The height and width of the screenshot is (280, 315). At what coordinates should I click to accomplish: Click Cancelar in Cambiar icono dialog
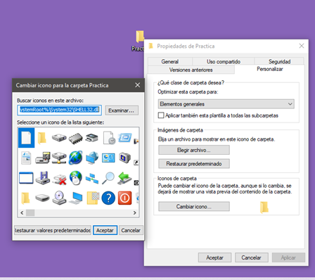[131, 230]
